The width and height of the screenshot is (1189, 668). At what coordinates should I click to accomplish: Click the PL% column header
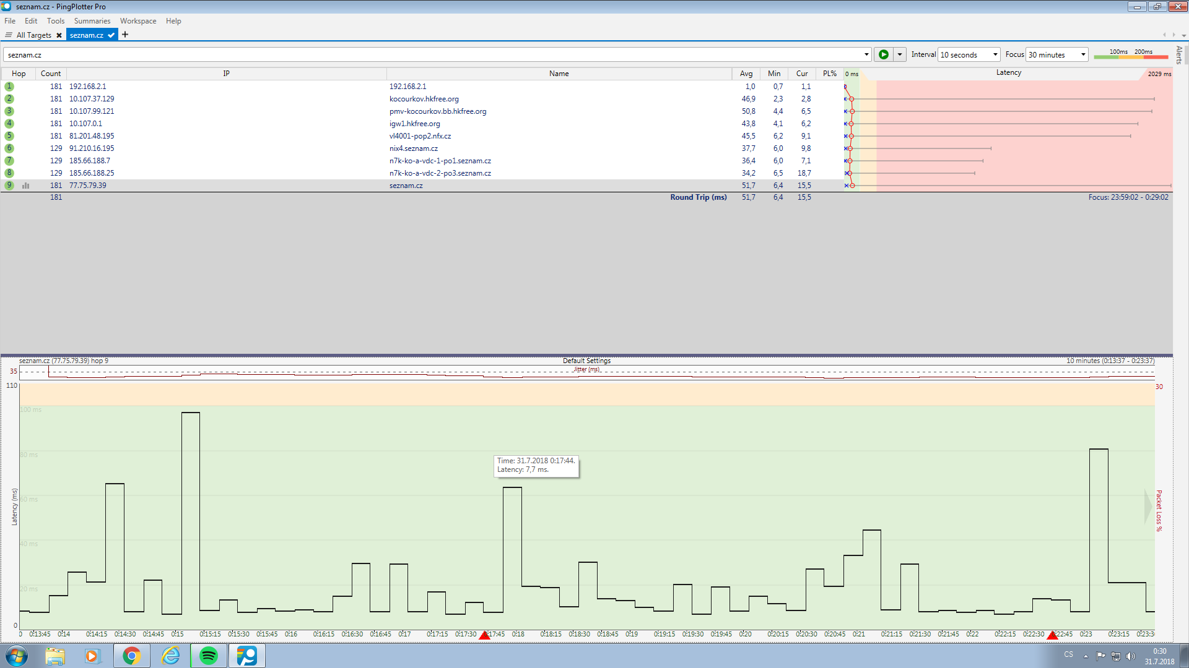(x=829, y=74)
